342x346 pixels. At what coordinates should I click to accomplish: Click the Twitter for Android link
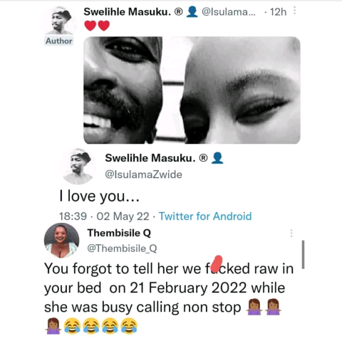205,216
